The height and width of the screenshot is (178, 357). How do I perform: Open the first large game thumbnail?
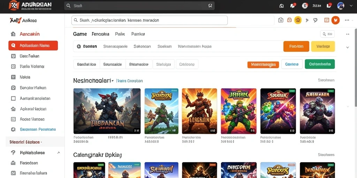[107, 111]
